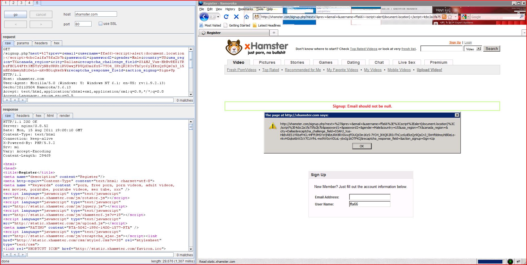Click OK in the xhamster.com alert dialog
The image size is (527, 265).
point(362,146)
